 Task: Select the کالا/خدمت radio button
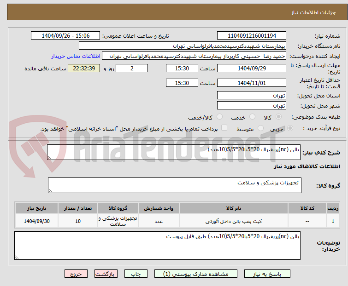[x=219, y=117]
